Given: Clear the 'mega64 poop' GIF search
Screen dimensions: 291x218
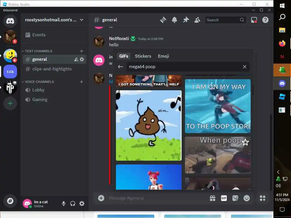Looking at the screenshot, I should pos(245,67).
